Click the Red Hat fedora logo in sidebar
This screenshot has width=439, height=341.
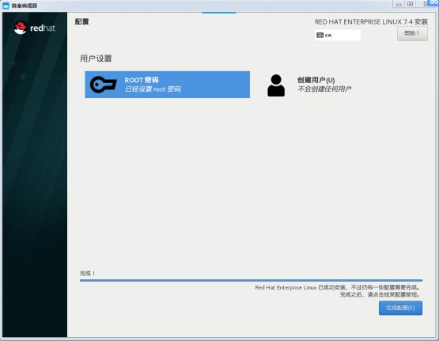coord(20,28)
